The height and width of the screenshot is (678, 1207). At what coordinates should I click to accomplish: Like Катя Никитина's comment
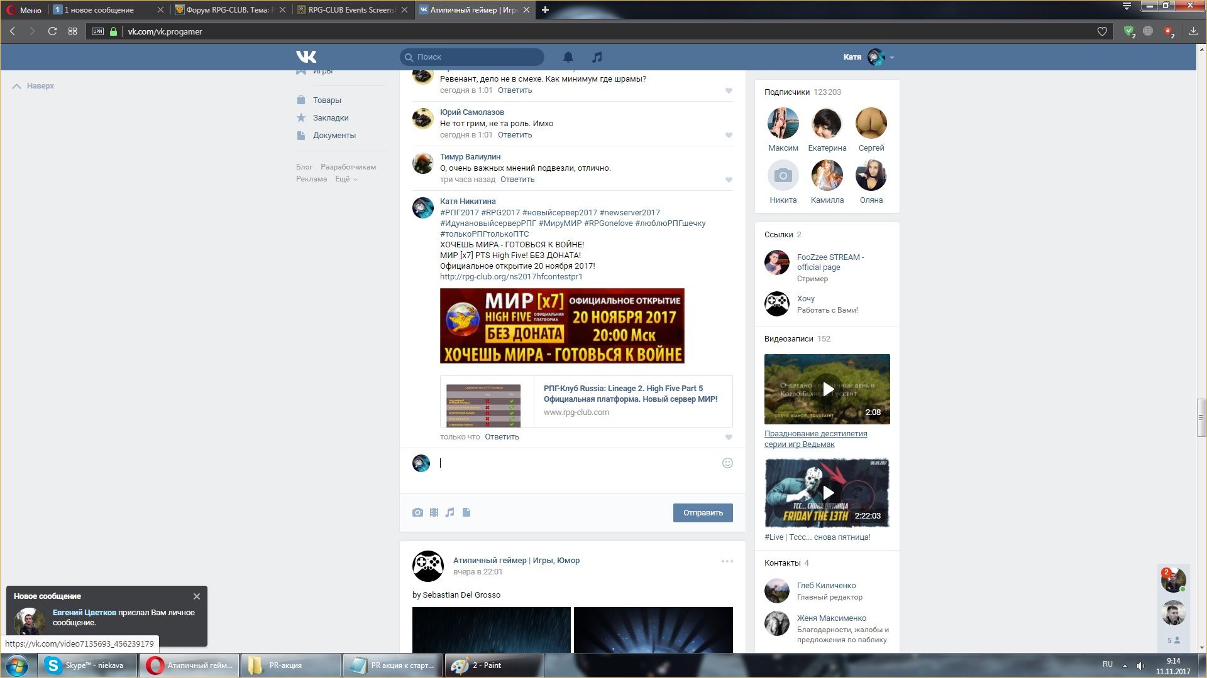(x=729, y=437)
